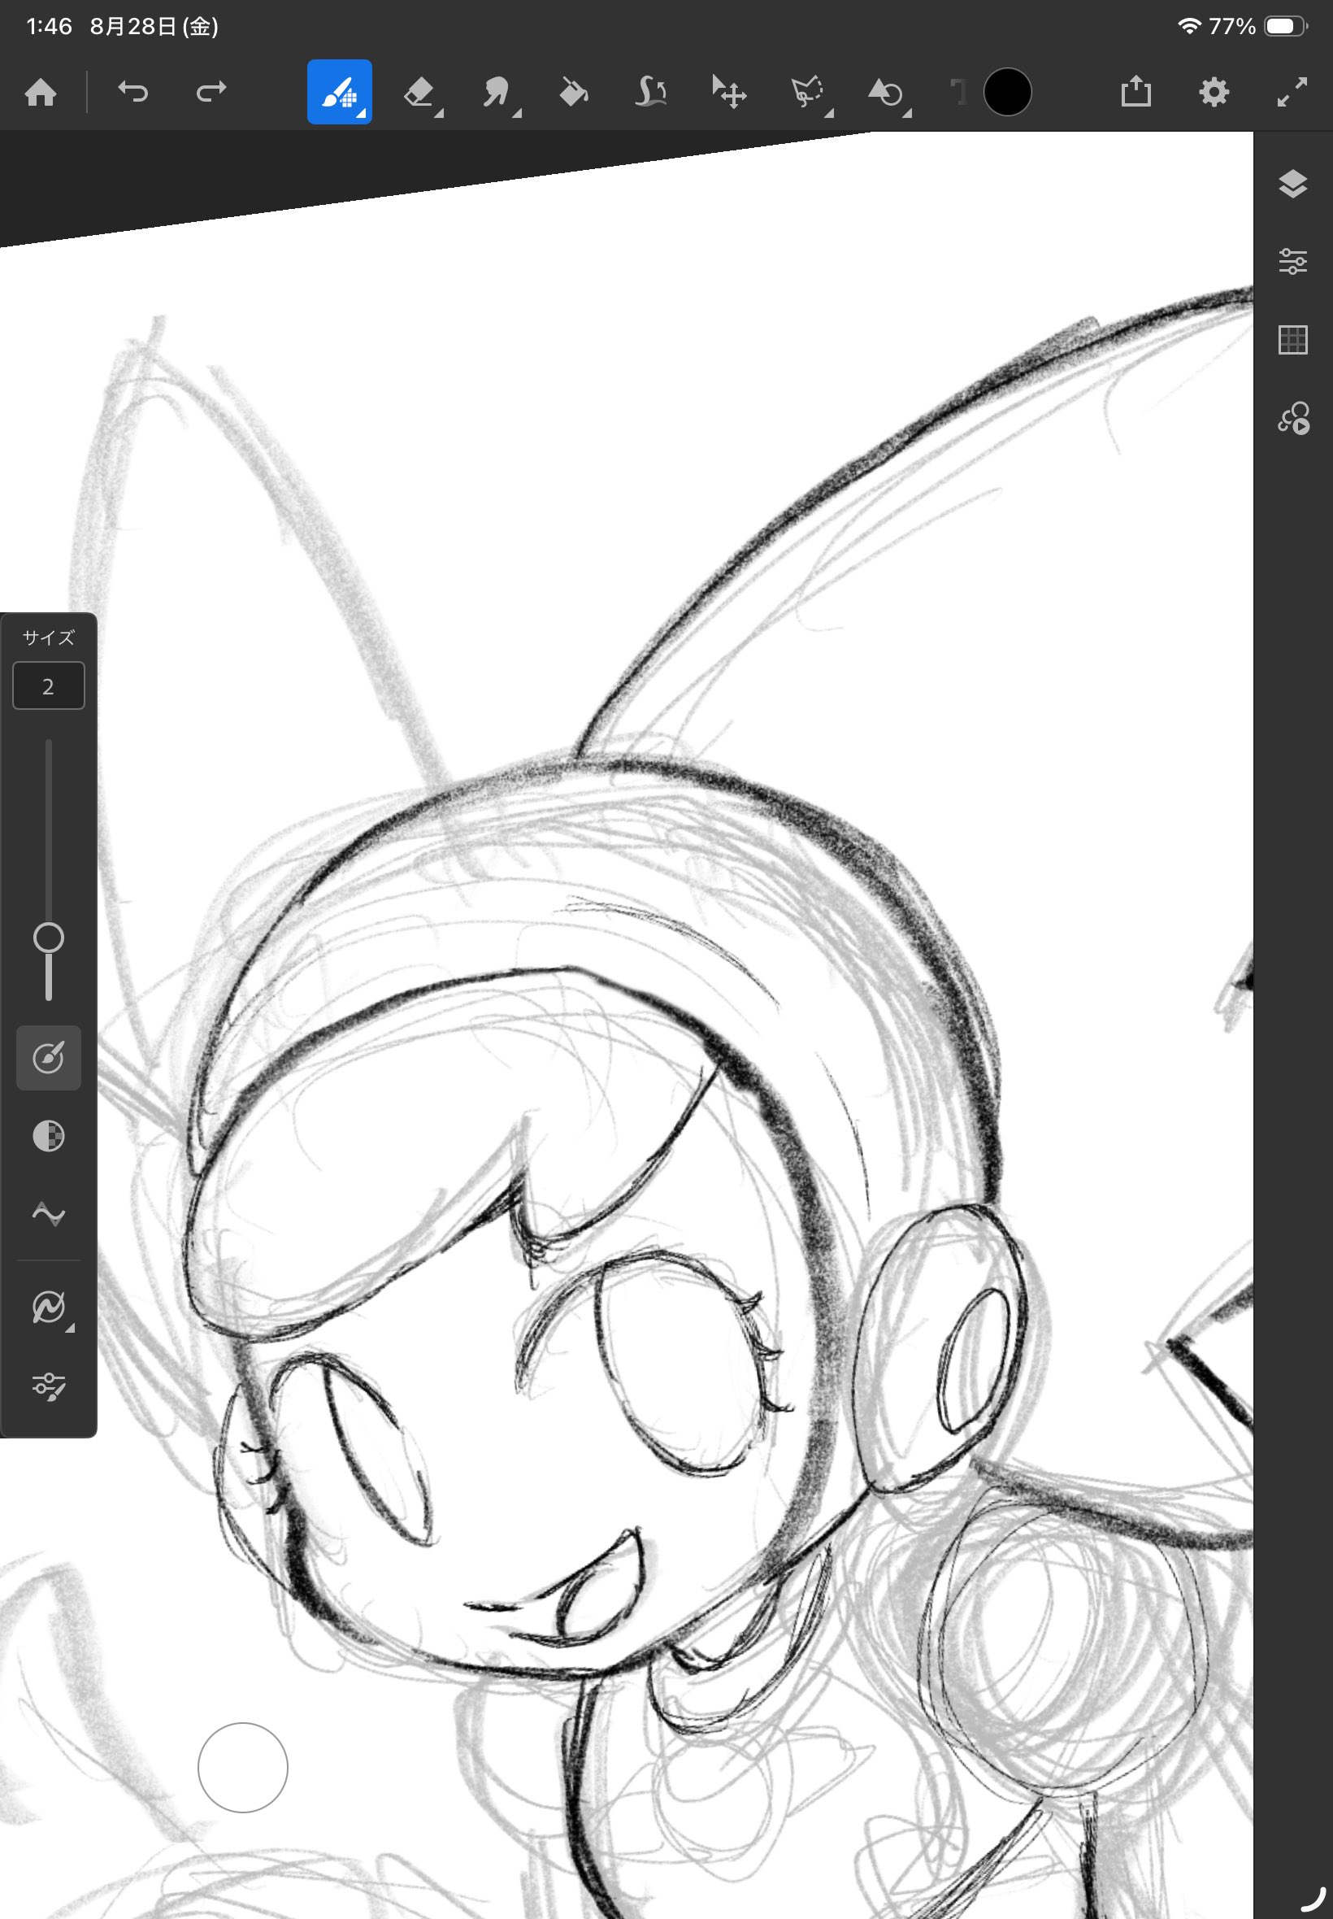Click the brush size slider handle
1333x1919 pixels.
(x=49, y=938)
